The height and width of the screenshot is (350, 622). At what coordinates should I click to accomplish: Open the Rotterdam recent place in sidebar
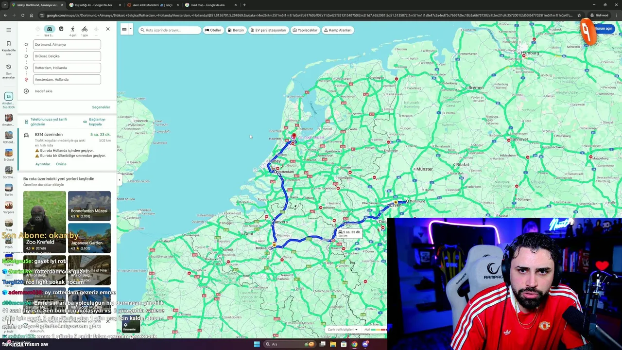[x=8, y=138]
